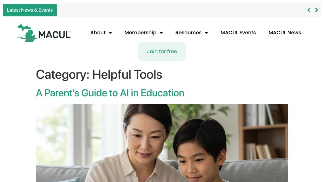Click the bookshelf area of featured image
The width and height of the screenshot is (324, 182).
263,132
